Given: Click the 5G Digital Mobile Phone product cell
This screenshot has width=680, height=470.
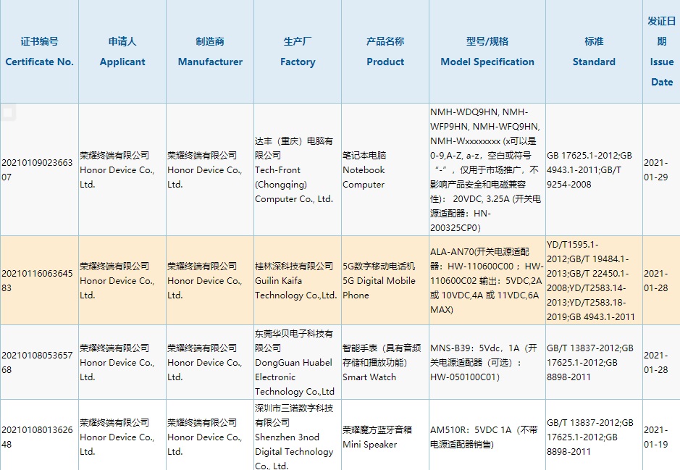Looking at the screenshot, I should click(379, 280).
